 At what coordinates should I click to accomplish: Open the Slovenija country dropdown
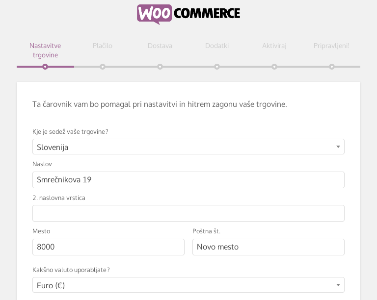coord(188,147)
